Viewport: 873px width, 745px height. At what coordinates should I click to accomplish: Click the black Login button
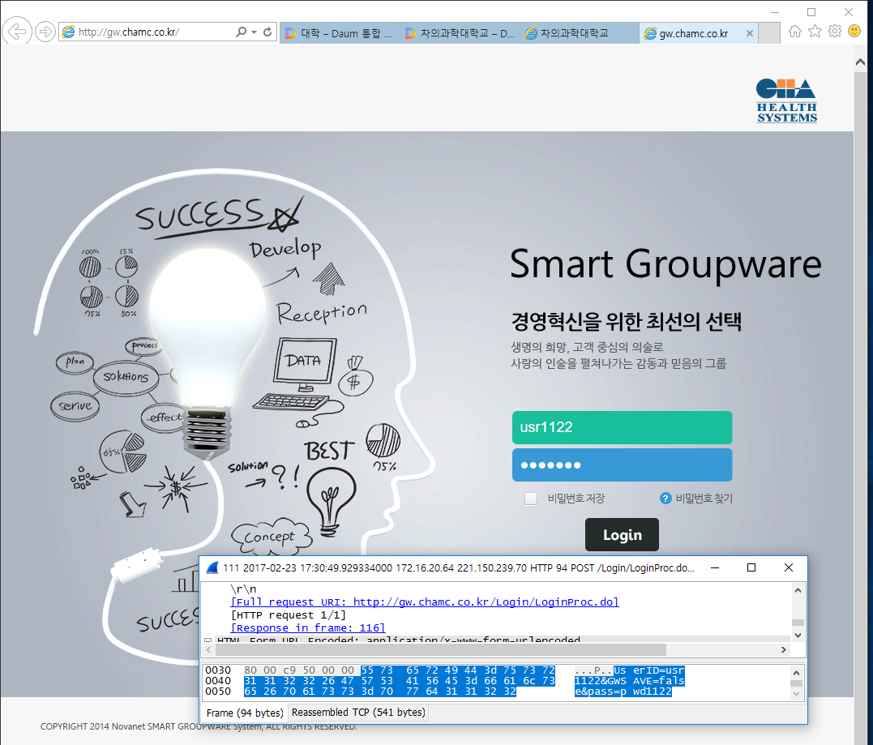click(622, 534)
